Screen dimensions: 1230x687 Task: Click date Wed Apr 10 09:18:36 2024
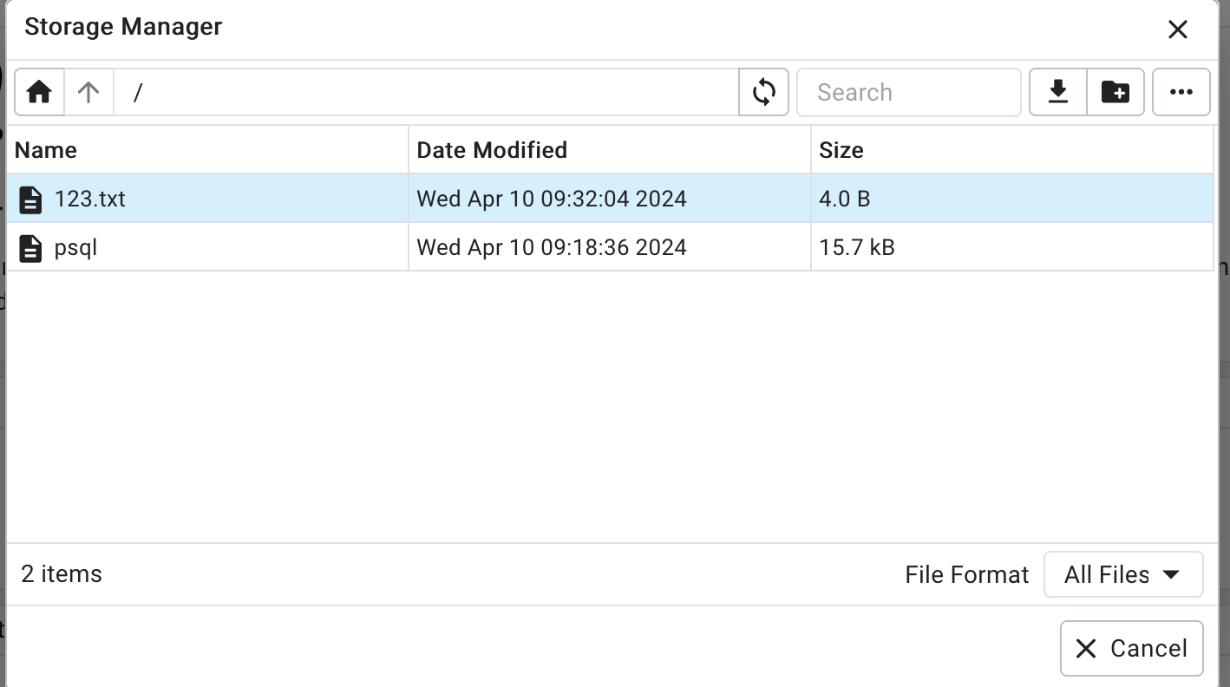tap(552, 247)
